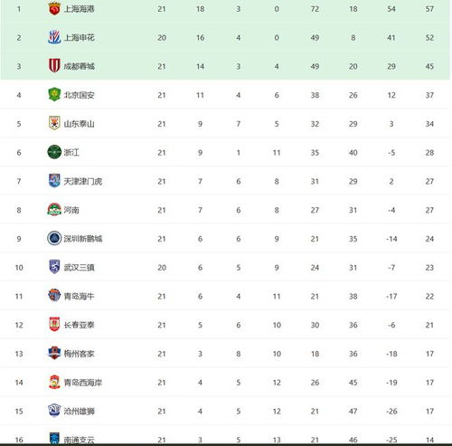Open the 青岛西海岸 team name link
Image resolution: width=452 pixels, height=446 pixels.
(83, 383)
